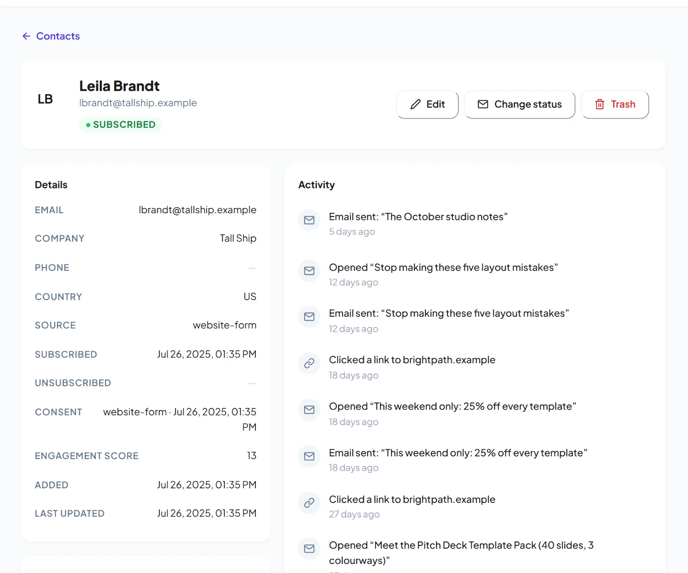Click the green SUBSCRIBED status badge
Viewport: 688px width, 573px height.
point(121,125)
